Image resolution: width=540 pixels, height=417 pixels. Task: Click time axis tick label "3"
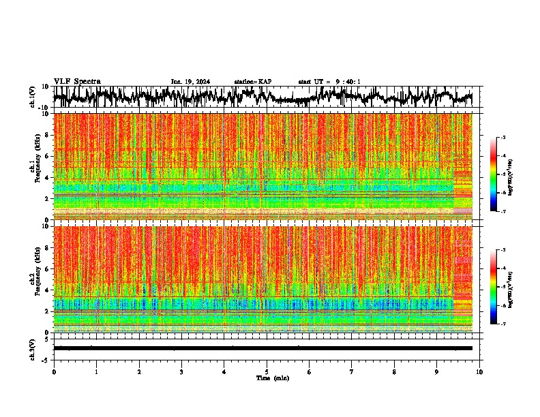pyautogui.click(x=181, y=372)
